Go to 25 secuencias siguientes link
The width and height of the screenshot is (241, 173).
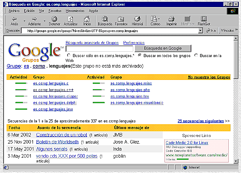pos(201,121)
